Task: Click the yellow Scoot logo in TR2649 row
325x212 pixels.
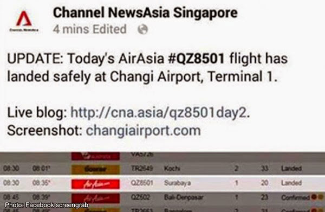Action: (x=95, y=169)
